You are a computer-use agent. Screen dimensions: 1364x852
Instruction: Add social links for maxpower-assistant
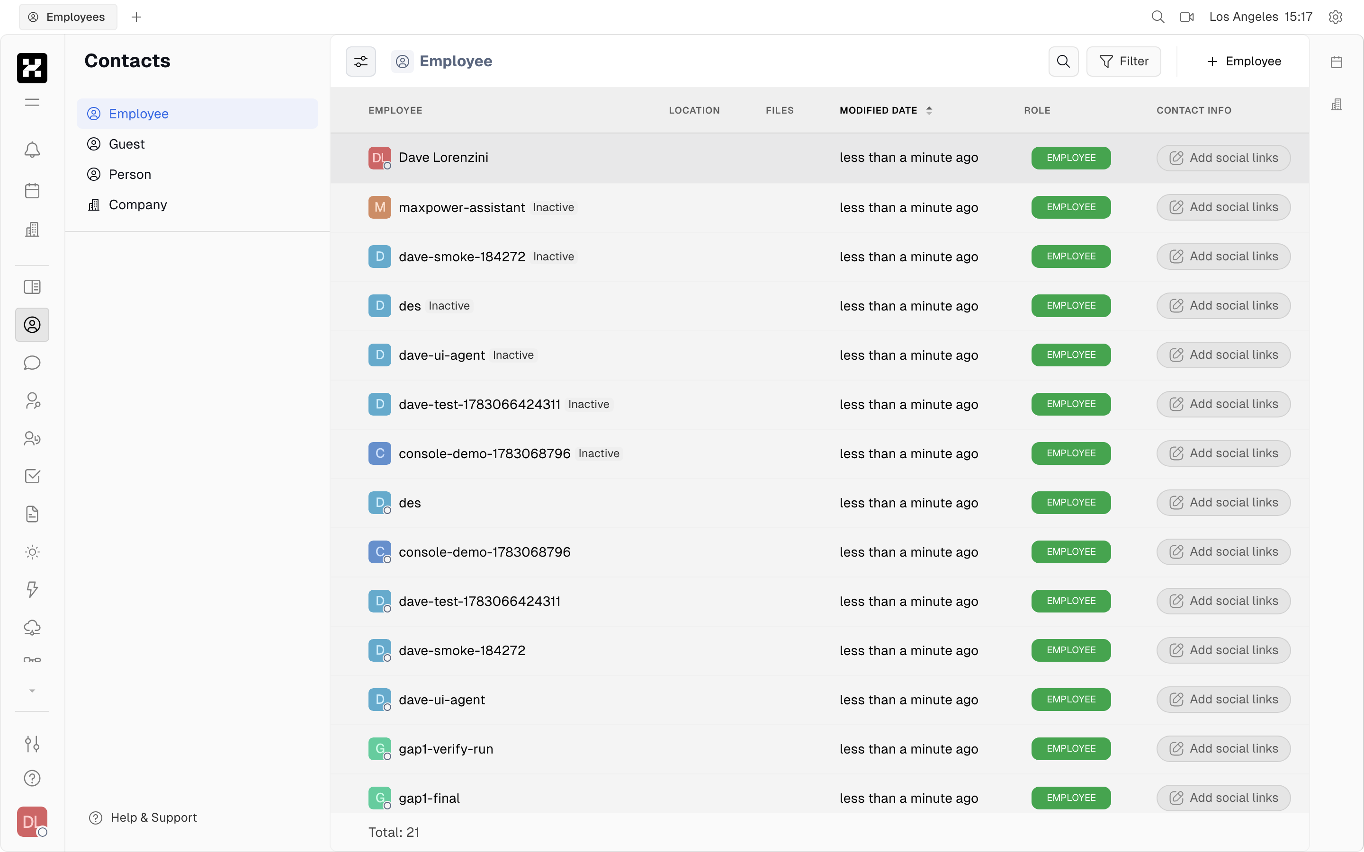click(x=1223, y=207)
